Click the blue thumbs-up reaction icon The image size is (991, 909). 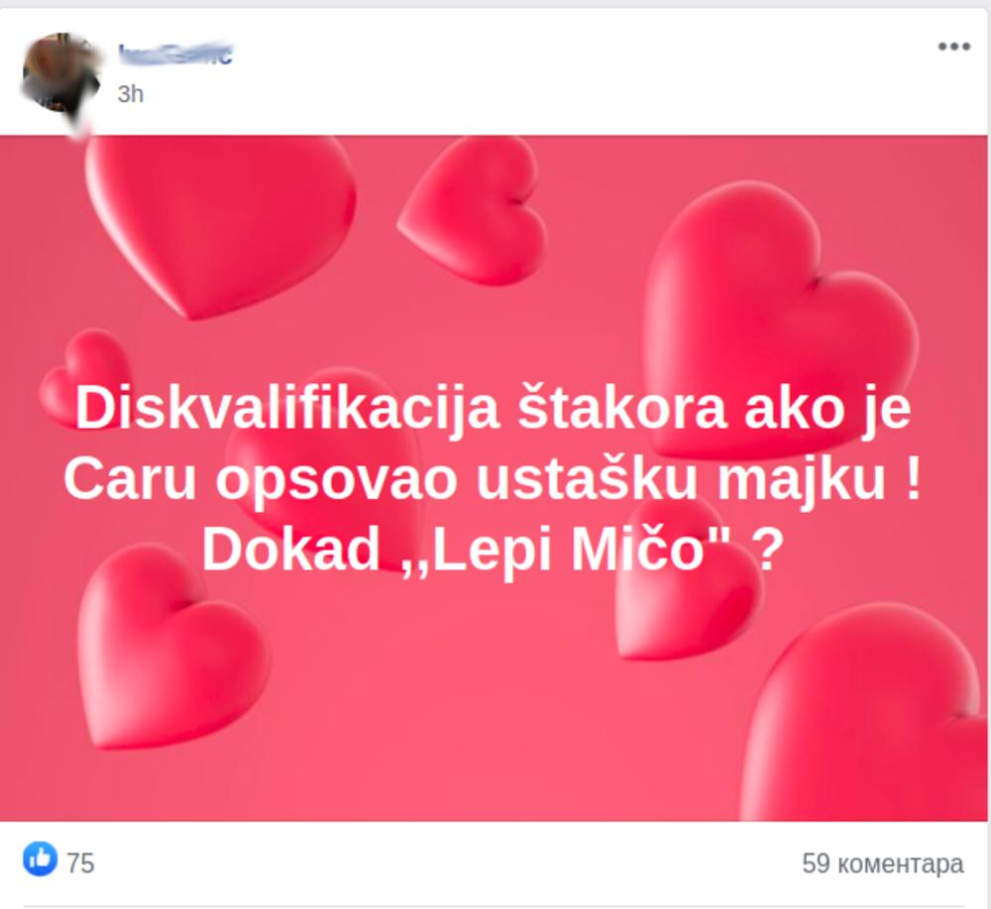point(40,859)
